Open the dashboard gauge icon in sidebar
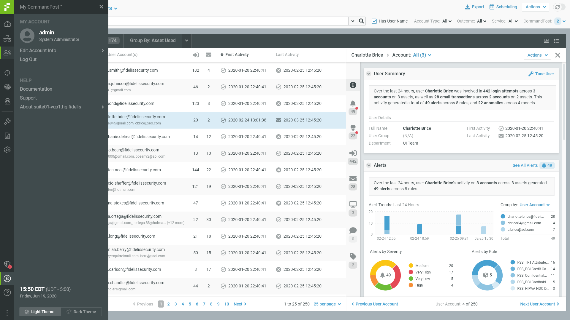Image resolution: width=570 pixels, height=320 pixels. point(7,24)
